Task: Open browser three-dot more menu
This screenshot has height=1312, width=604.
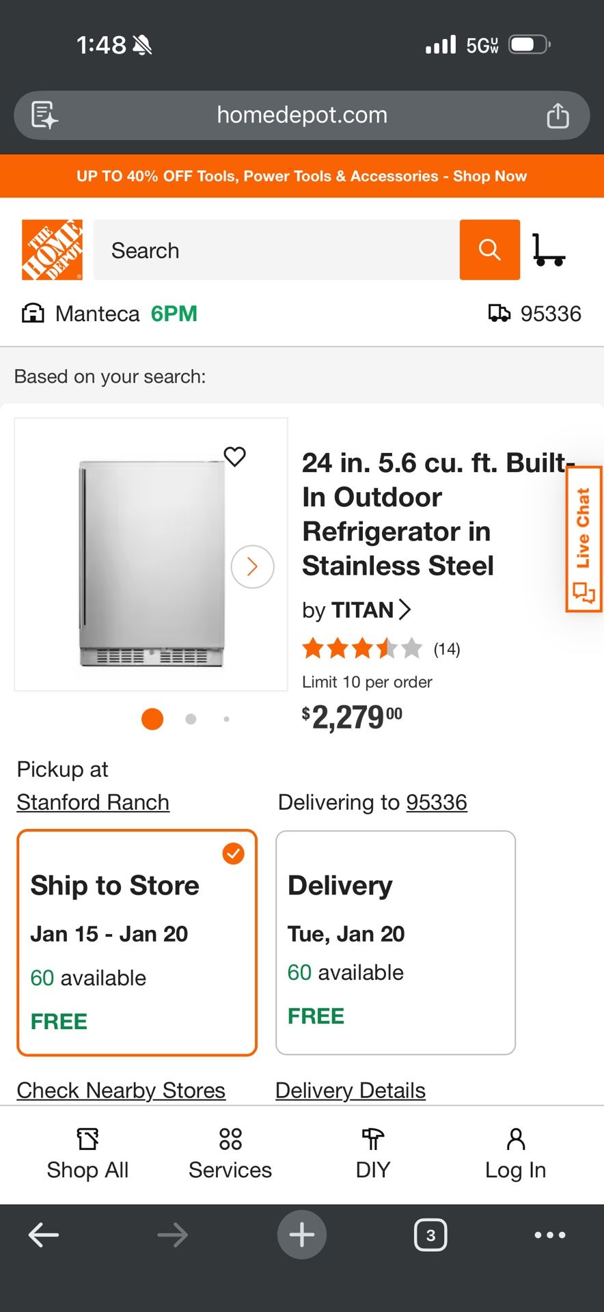Action: [x=550, y=1235]
